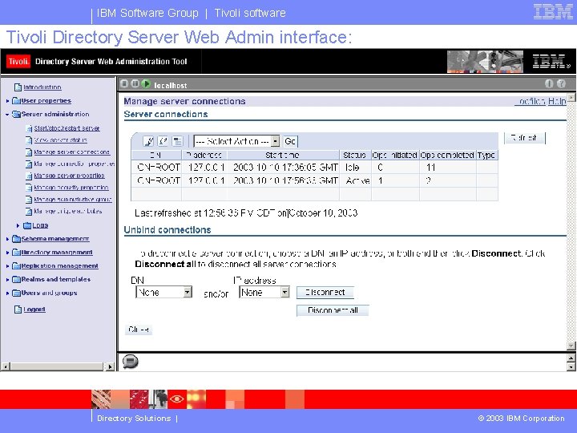Open Start/stop/restart server link
Screen dimensions: 577x433
tap(67, 128)
